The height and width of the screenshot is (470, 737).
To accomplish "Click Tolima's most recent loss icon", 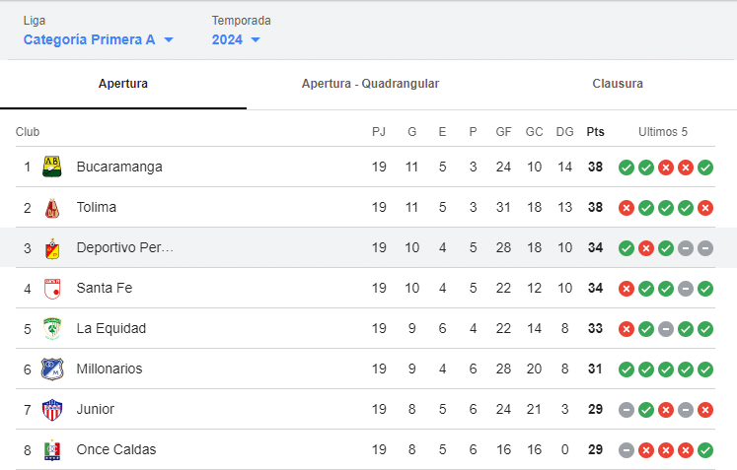I will [x=705, y=208].
